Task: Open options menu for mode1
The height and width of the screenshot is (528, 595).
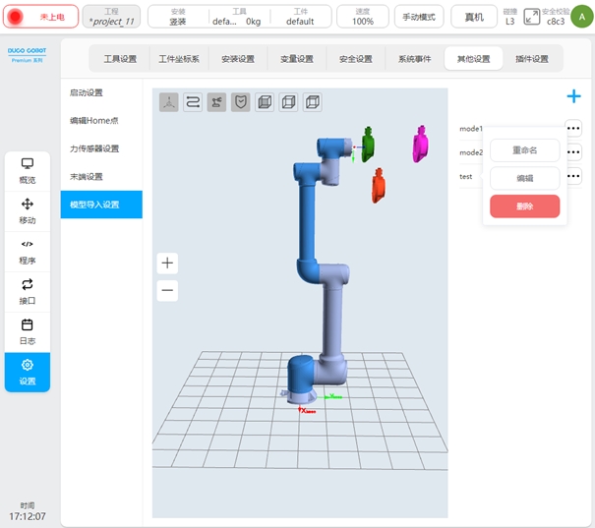Action: [574, 128]
